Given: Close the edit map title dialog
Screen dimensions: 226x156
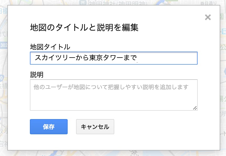Looking at the screenshot, I should (x=208, y=17).
